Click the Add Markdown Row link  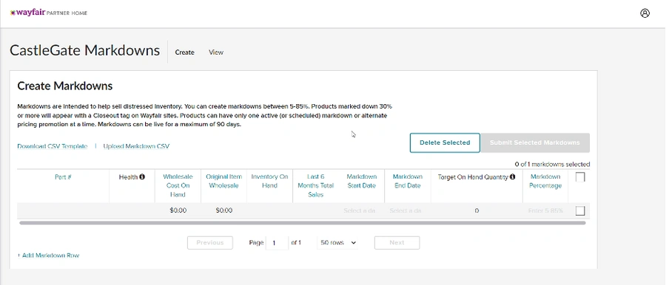[48, 255]
